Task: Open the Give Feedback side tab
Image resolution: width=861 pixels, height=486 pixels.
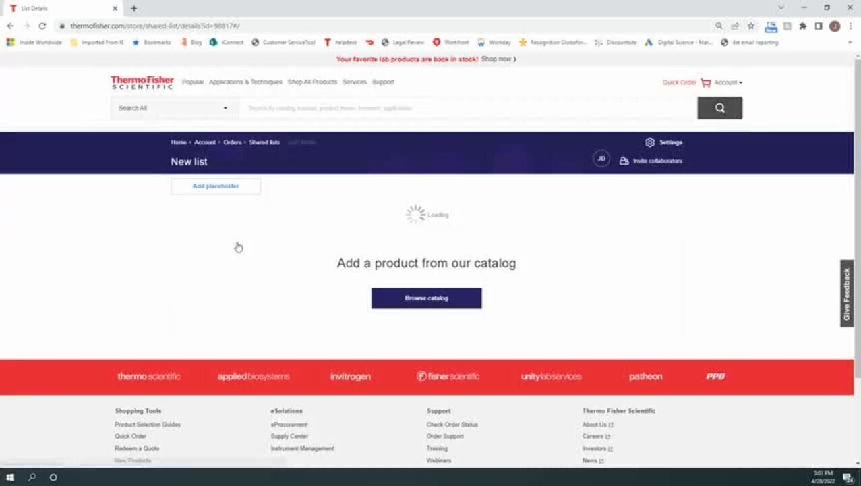Action: tap(847, 294)
